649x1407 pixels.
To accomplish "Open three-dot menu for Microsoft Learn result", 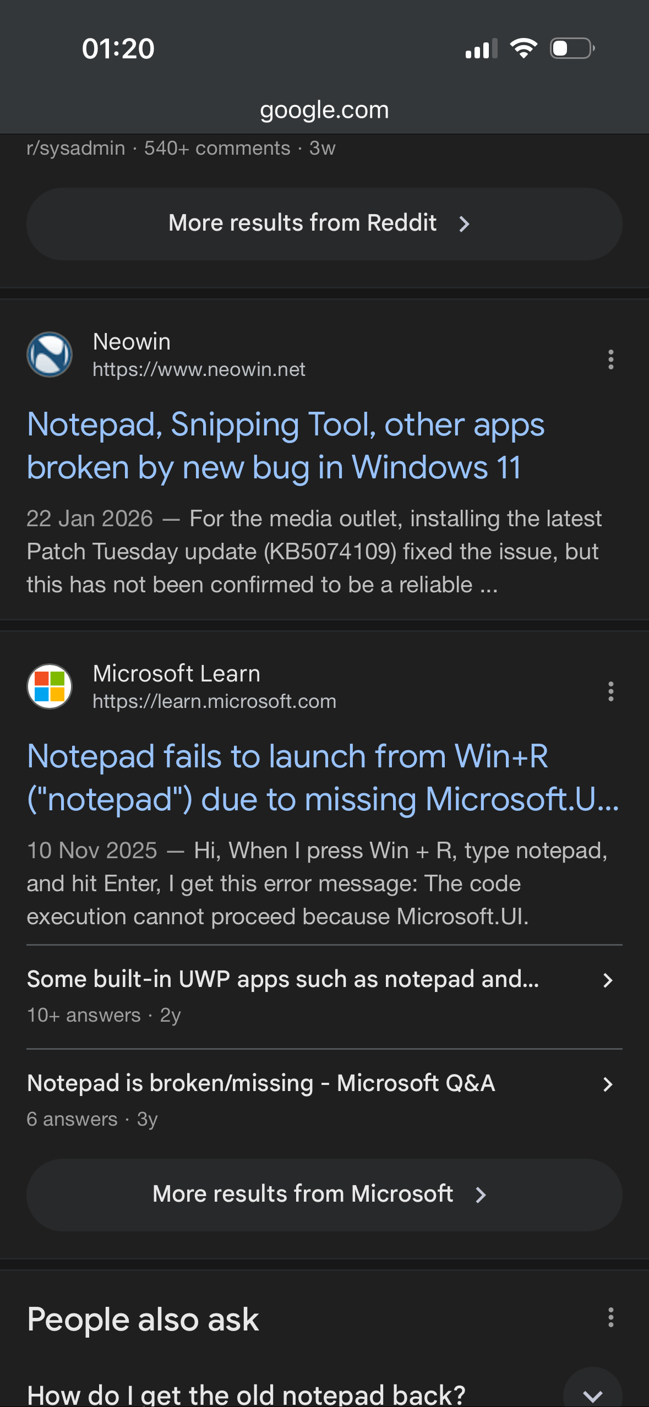I will pos(610,691).
